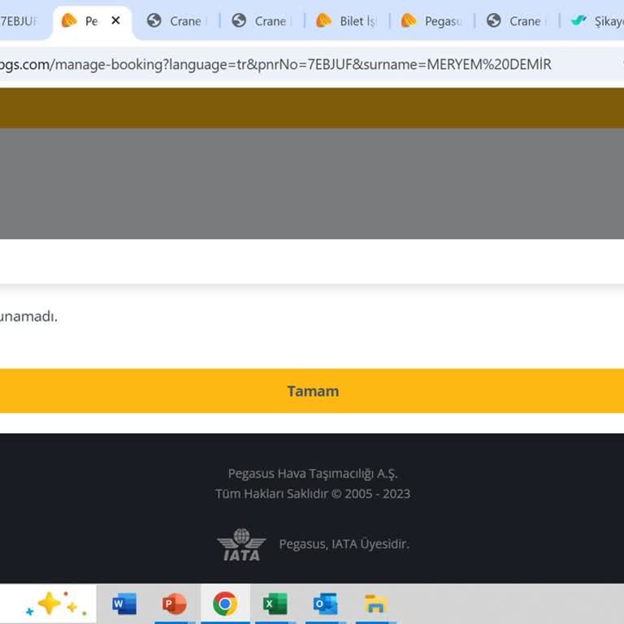Image resolution: width=624 pixels, height=624 pixels.
Task: Open Word from the taskbar
Action: coord(124,604)
